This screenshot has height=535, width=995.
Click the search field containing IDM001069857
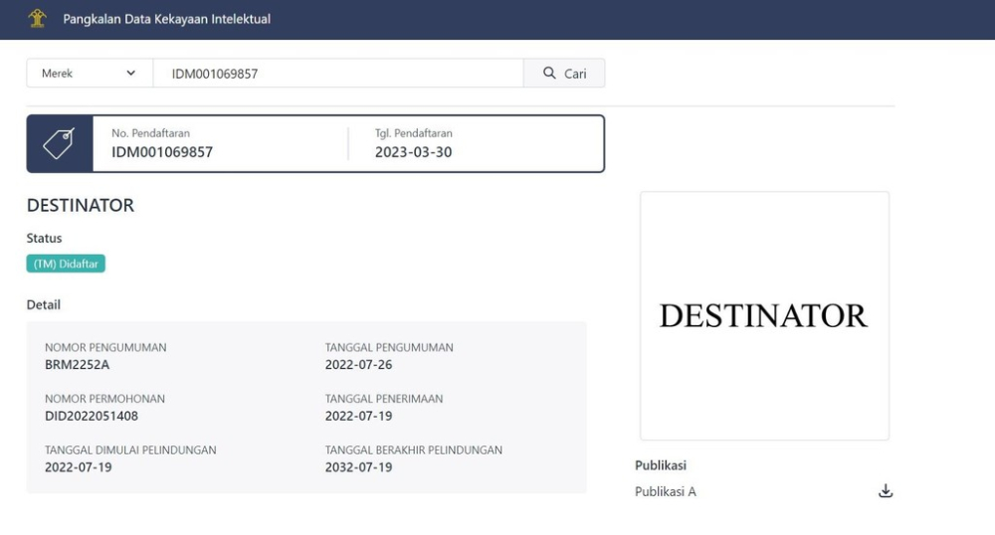[x=337, y=74]
